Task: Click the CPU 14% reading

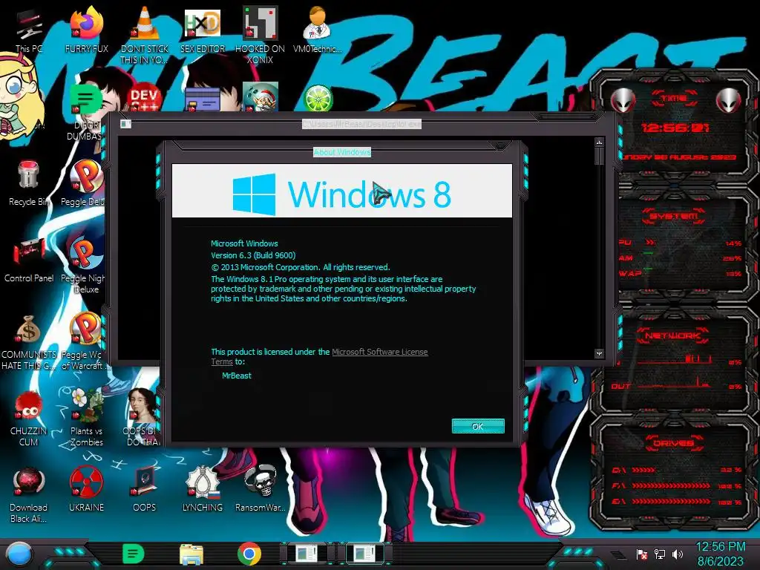Action: pos(733,243)
